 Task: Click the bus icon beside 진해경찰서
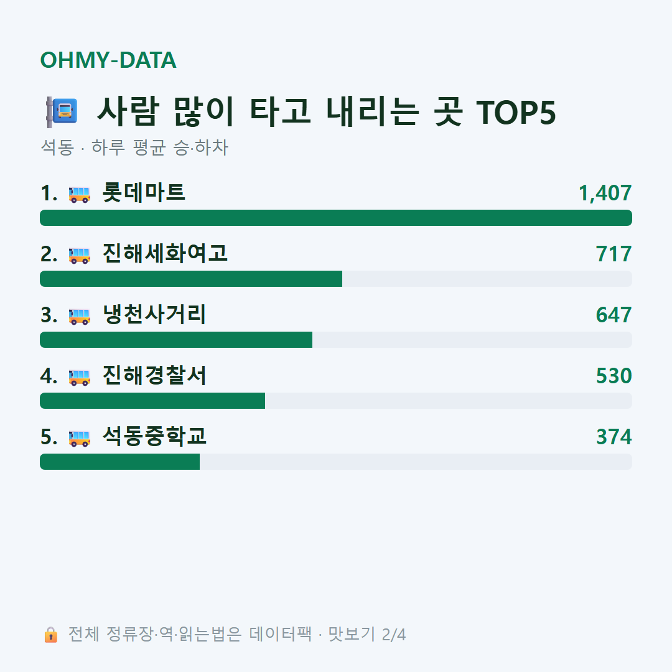tap(80, 376)
